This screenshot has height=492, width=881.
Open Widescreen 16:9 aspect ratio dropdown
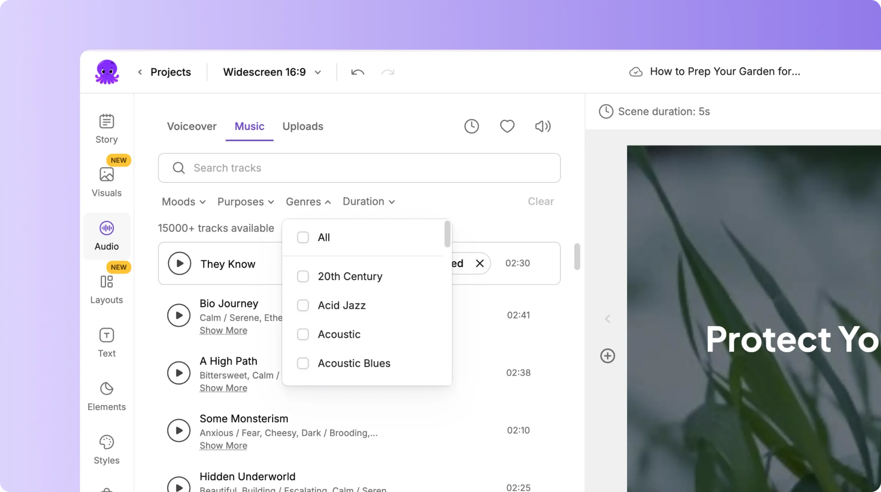coord(272,72)
